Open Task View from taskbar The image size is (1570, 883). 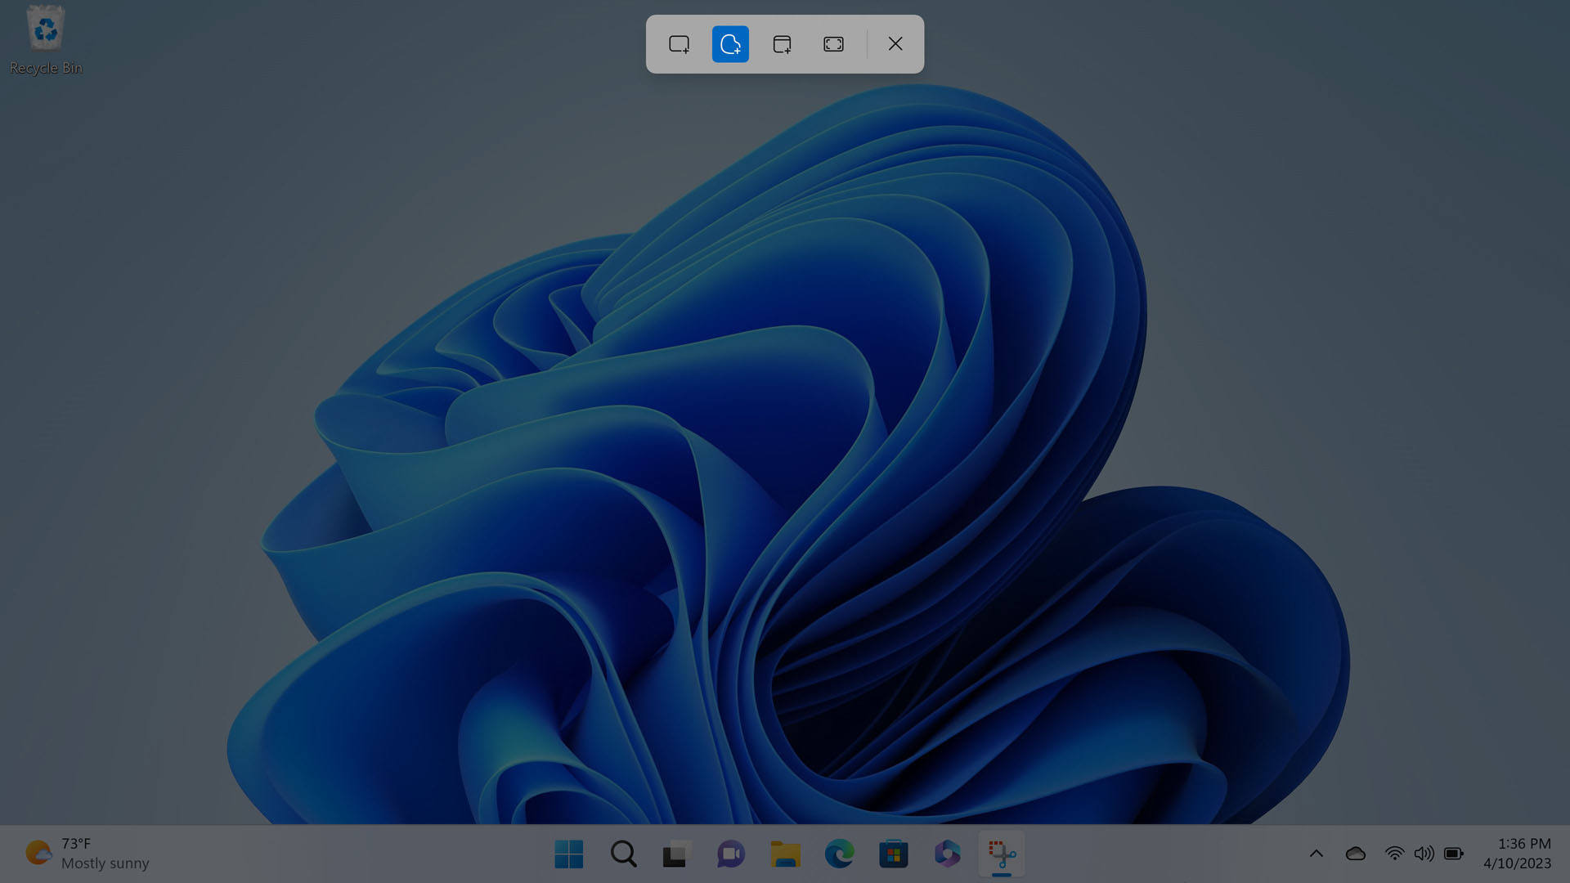[677, 854]
